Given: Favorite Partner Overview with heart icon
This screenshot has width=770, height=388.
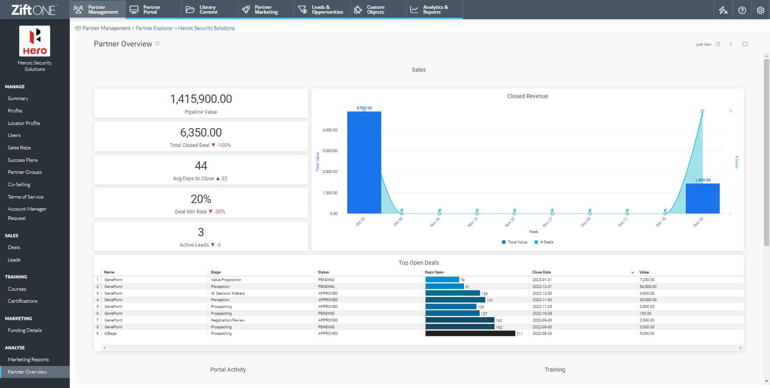Looking at the screenshot, I should (x=157, y=44).
